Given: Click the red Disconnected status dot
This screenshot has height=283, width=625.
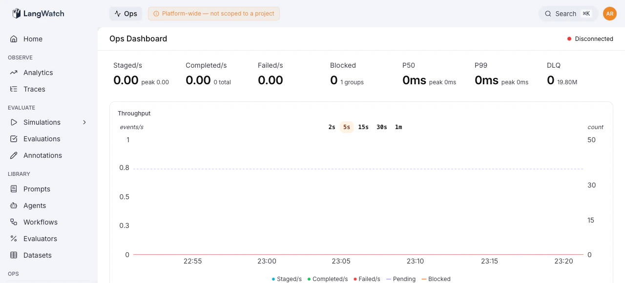Looking at the screenshot, I should pyautogui.click(x=569, y=39).
